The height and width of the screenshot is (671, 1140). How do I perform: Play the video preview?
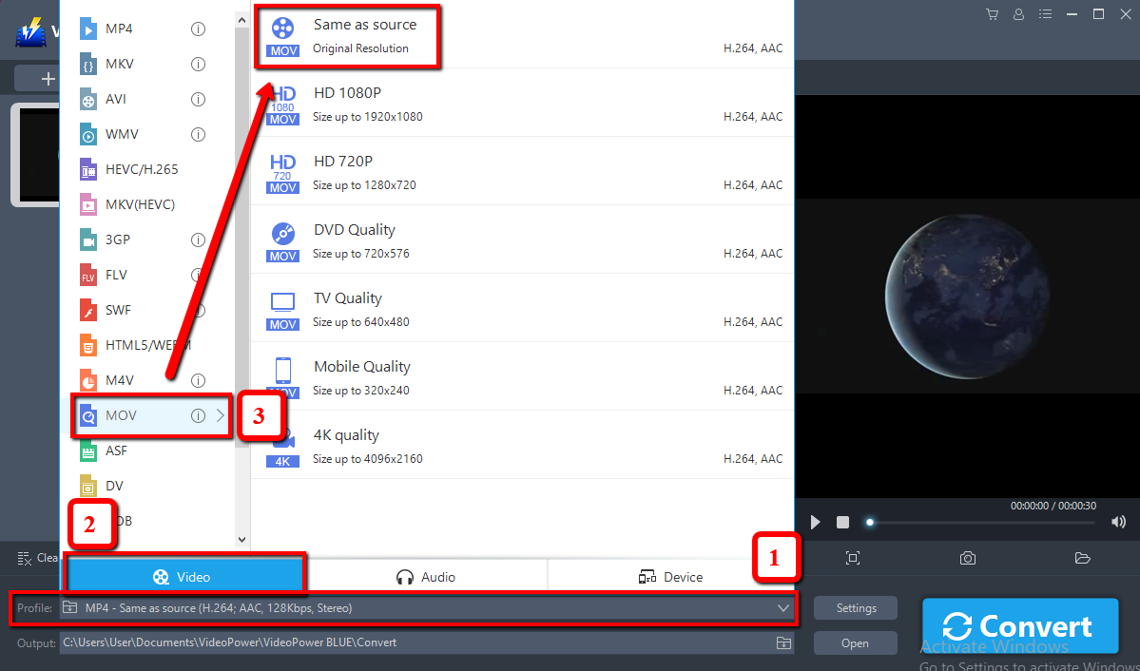[814, 521]
